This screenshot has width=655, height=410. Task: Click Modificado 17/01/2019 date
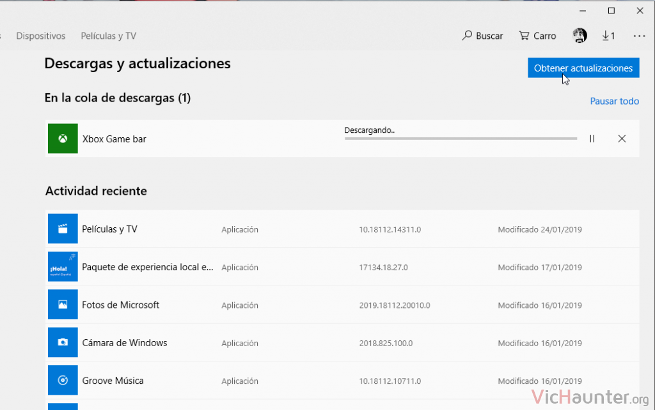540,268
